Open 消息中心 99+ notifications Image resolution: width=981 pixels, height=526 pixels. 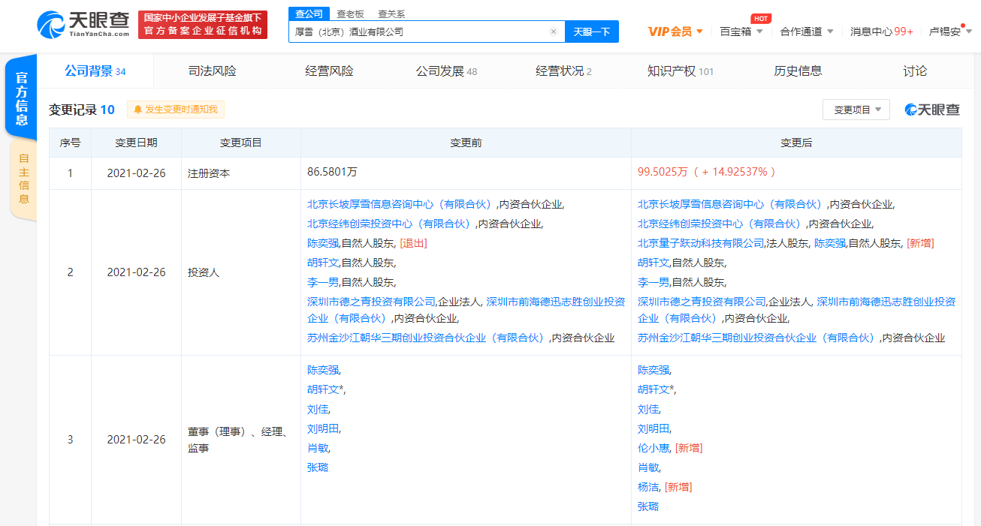[882, 32]
